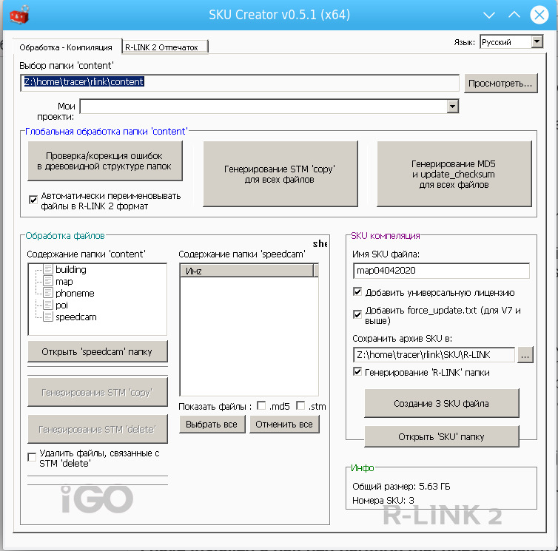Click the speedcam folder icon in tree
The width and height of the screenshot is (558, 551).
coord(48,317)
